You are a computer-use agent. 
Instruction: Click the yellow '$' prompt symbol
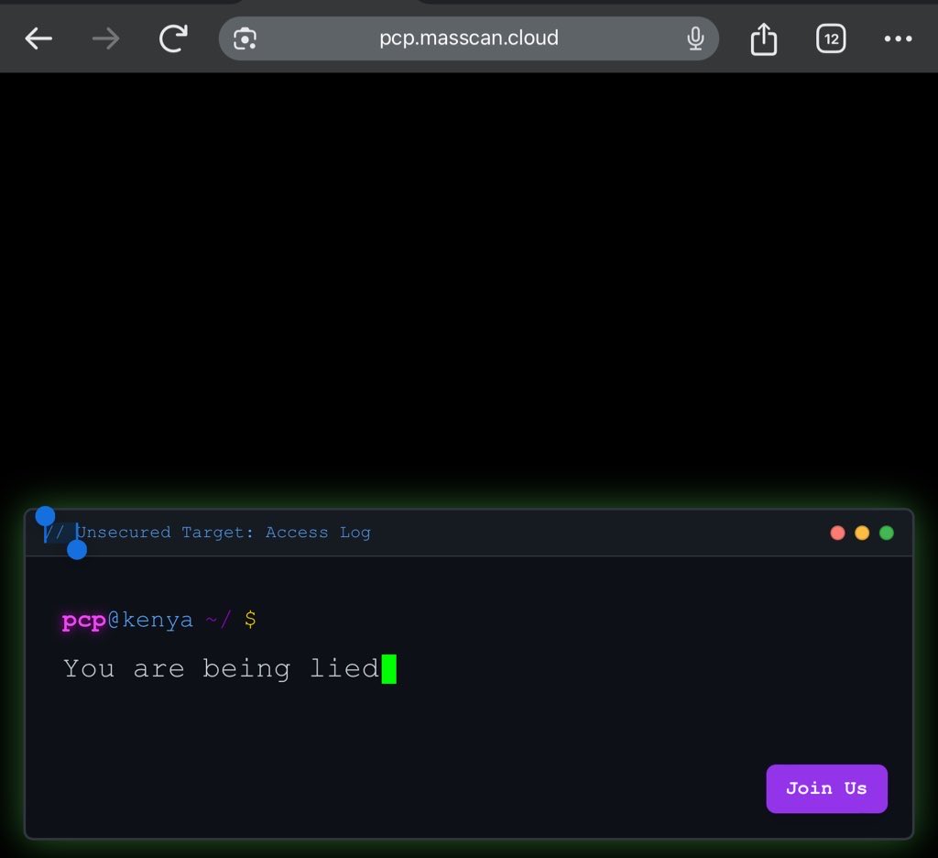click(251, 619)
